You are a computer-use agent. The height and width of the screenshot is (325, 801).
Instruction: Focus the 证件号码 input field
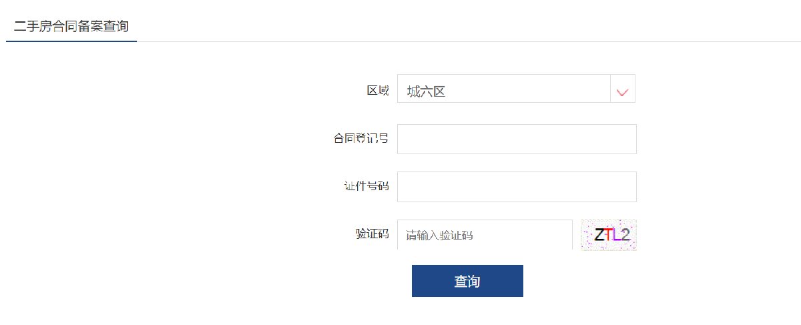[517, 187]
